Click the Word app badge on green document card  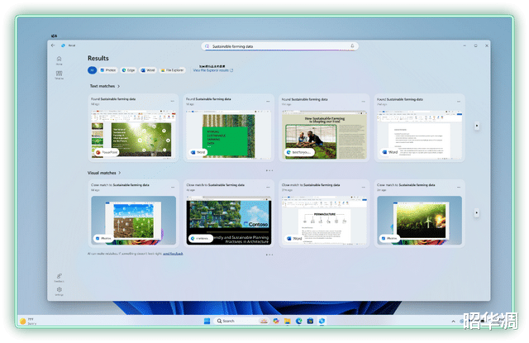(198, 152)
